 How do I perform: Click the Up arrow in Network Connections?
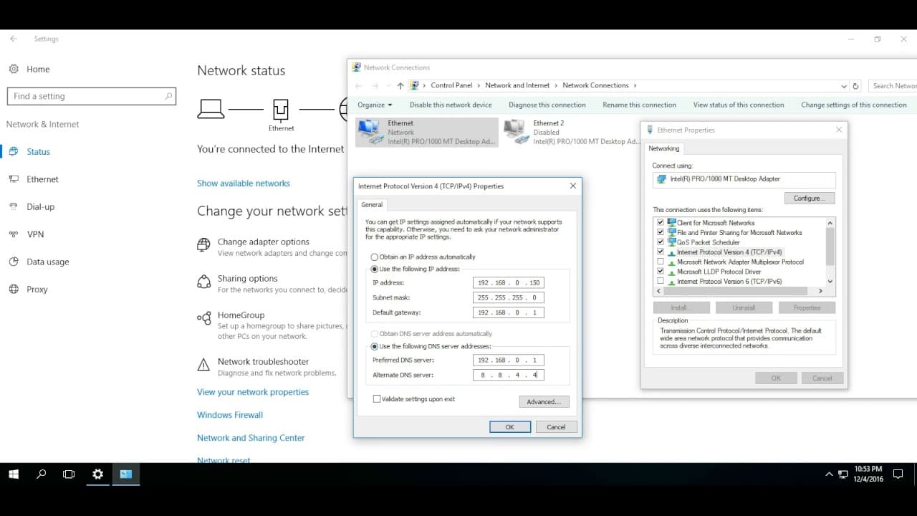point(400,85)
